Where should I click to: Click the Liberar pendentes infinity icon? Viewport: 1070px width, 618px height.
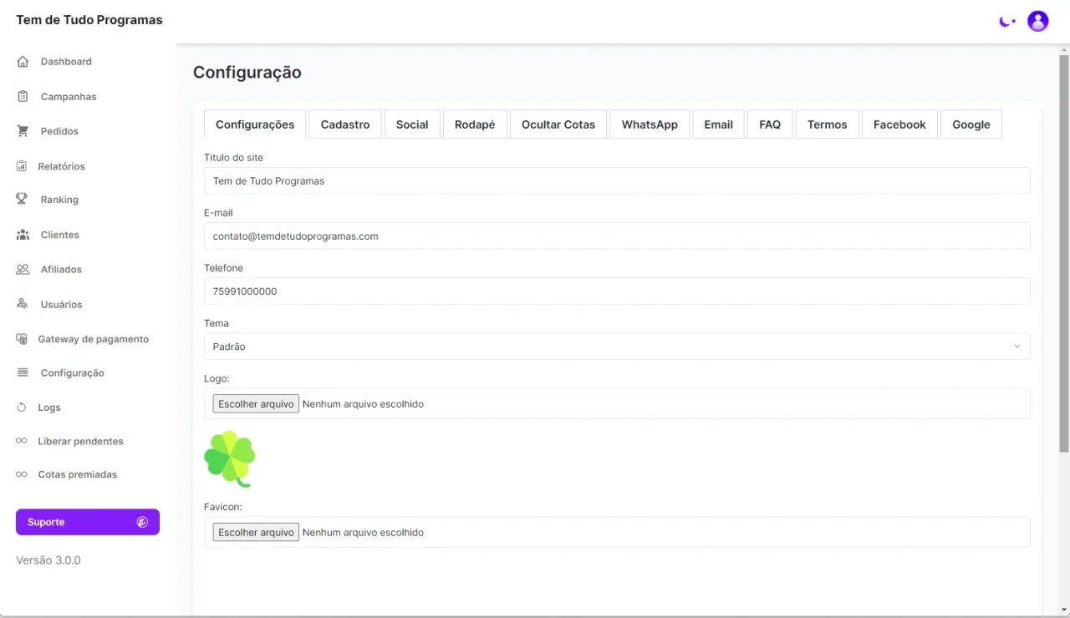tap(22, 441)
